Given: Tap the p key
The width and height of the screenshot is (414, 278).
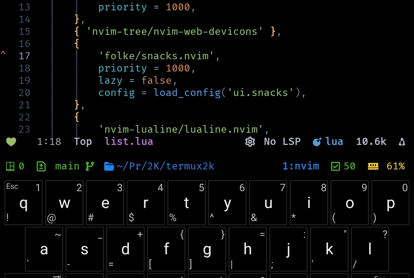Looking at the screenshot, I should [390, 202].
